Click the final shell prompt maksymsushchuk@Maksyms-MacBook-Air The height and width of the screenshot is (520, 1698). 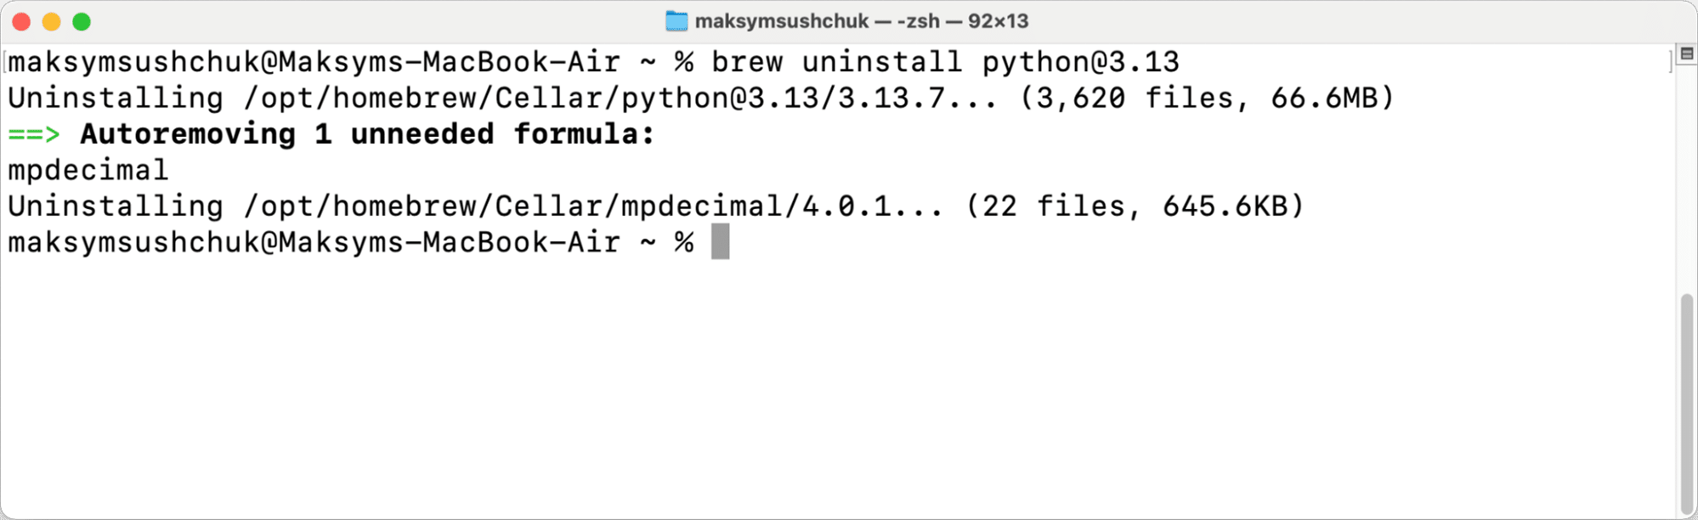pyautogui.click(x=314, y=242)
